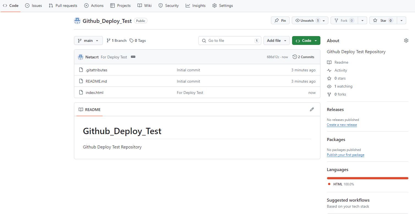Image resolution: width=415 pixels, height=214 pixels.
Task: Open the commit history clock icon
Action: pos(295,57)
